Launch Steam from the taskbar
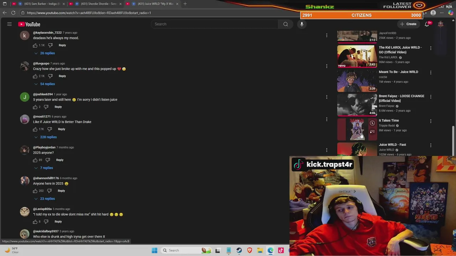Viewport: 456px width, 256px height. point(239,250)
